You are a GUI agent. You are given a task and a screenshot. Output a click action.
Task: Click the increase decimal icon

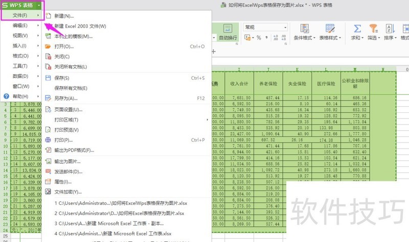(276, 38)
